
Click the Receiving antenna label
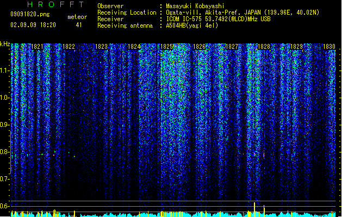pyautogui.click(x=125, y=25)
